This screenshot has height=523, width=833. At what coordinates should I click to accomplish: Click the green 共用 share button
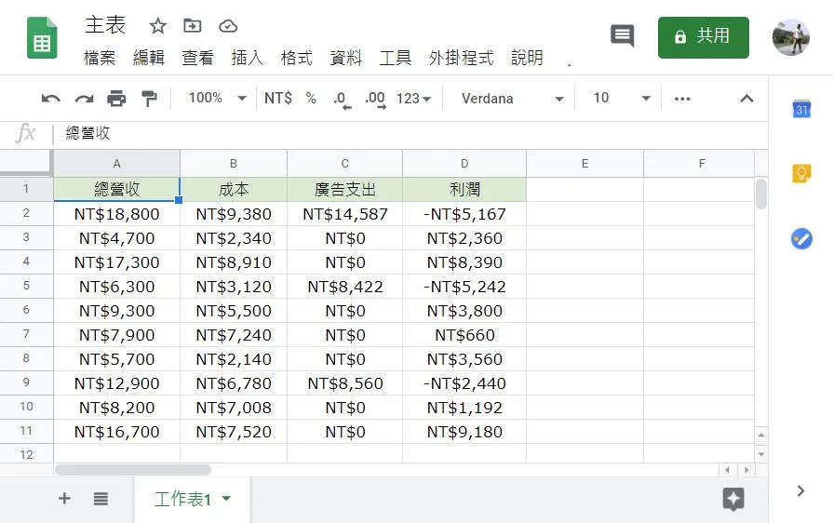point(704,37)
